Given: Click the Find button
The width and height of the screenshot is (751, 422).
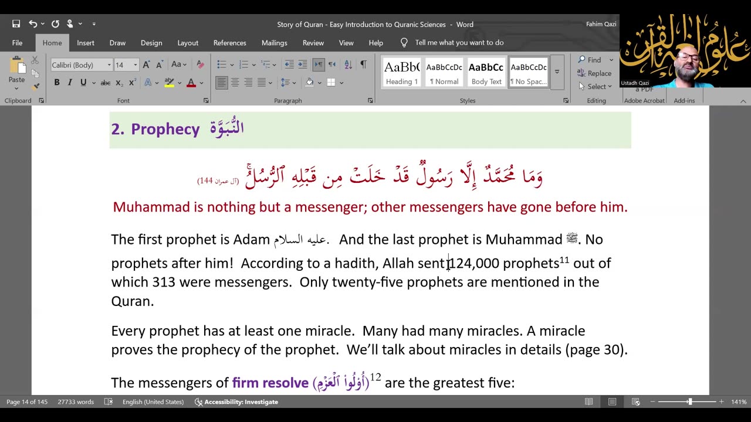Looking at the screenshot, I should tap(590, 60).
